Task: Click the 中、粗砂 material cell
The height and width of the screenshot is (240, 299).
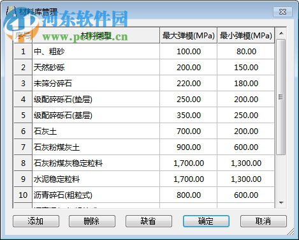Action: [x=96, y=52]
